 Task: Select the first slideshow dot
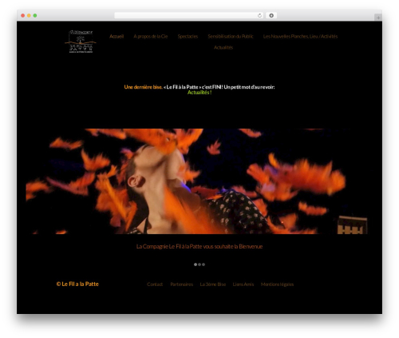pyautogui.click(x=196, y=264)
